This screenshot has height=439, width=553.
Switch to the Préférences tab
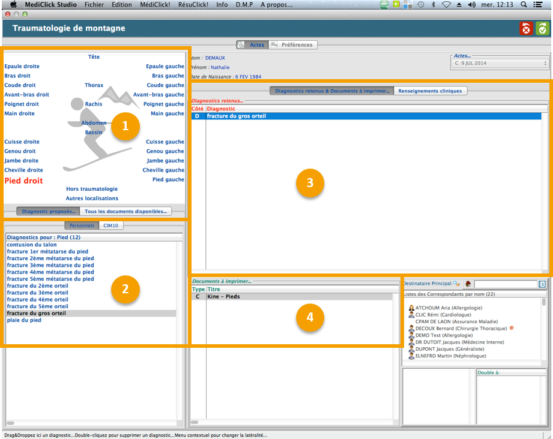pyautogui.click(x=292, y=45)
